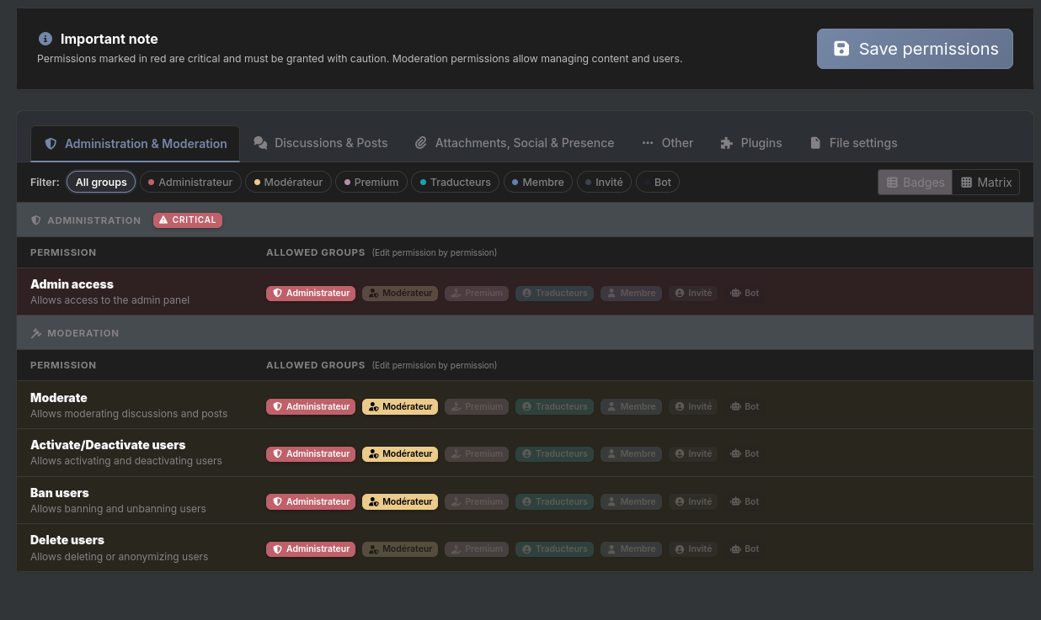Enable Premium badge for Ban users
The image size is (1041, 620).
(x=477, y=501)
